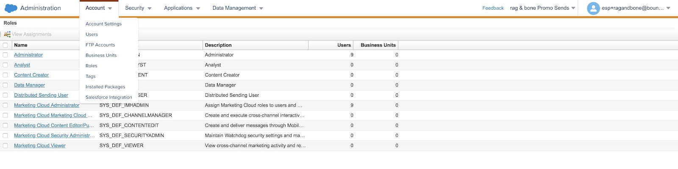Open the Content Creator role link

pos(31,75)
